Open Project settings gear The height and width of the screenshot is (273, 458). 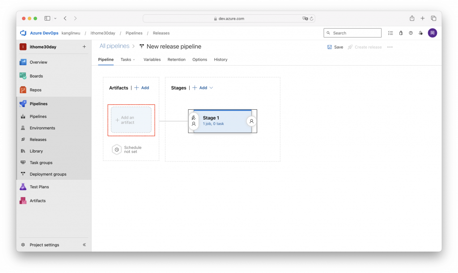click(x=23, y=245)
